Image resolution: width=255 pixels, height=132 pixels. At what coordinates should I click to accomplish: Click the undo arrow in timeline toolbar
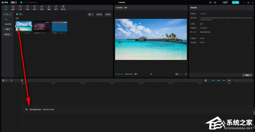point(11,80)
